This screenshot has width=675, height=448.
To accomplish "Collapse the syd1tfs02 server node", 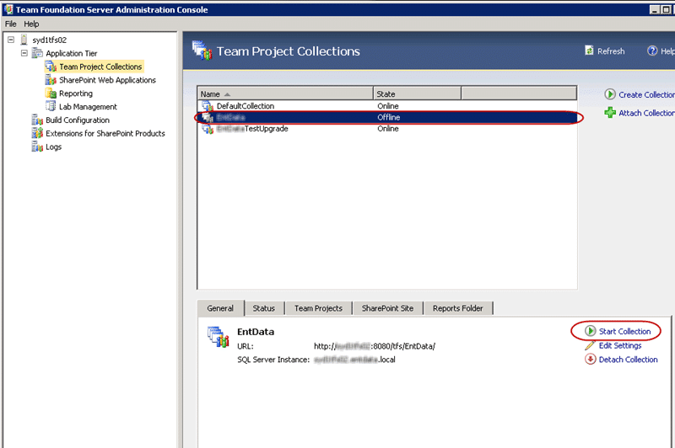I will [x=11, y=40].
